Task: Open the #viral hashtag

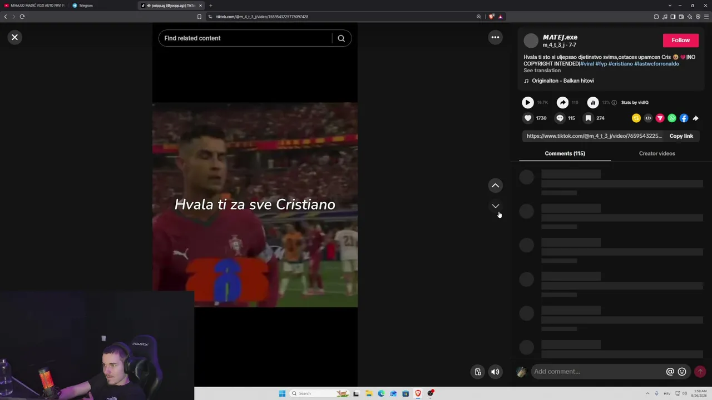Action: pos(587,64)
